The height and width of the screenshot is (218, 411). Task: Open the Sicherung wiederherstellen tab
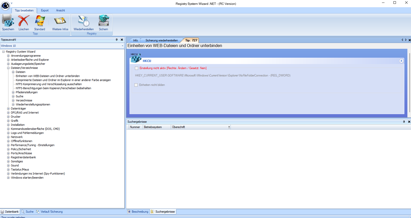point(162,40)
